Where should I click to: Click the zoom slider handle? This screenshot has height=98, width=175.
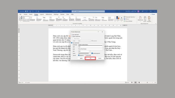[147, 83]
